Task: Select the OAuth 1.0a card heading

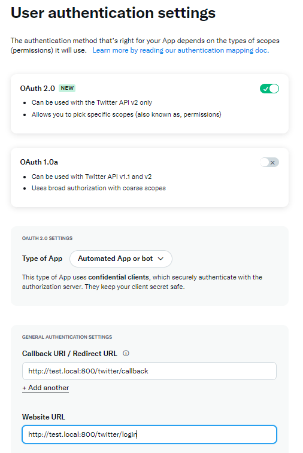Action: click(x=39, y=162)
